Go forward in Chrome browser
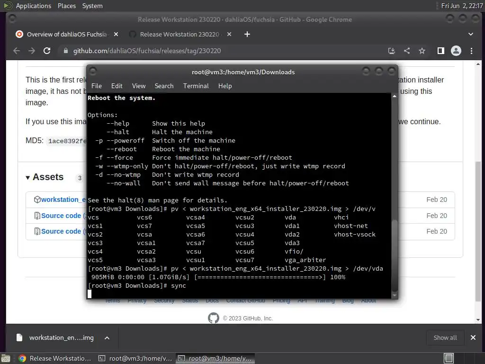This screenshot has width=485, height=364. (x=32, y=51)
